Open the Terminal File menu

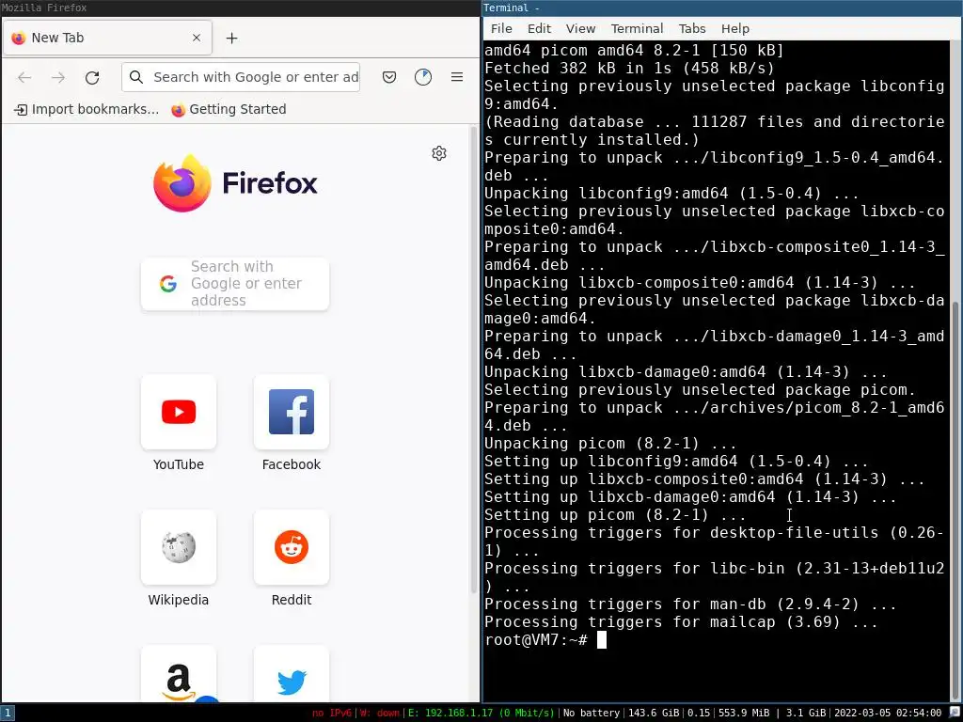501,29
